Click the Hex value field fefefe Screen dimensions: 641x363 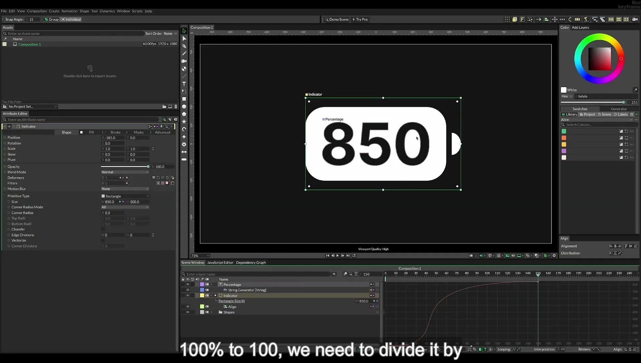606,96
